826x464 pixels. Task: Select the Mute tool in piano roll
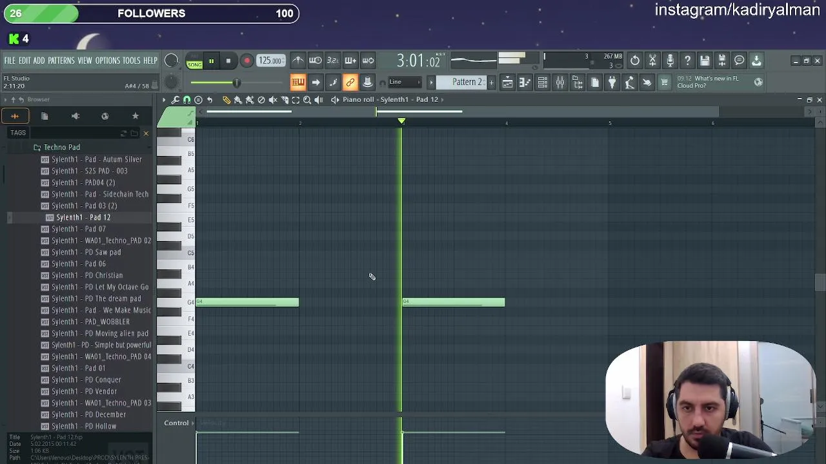(x=273, y=99)
